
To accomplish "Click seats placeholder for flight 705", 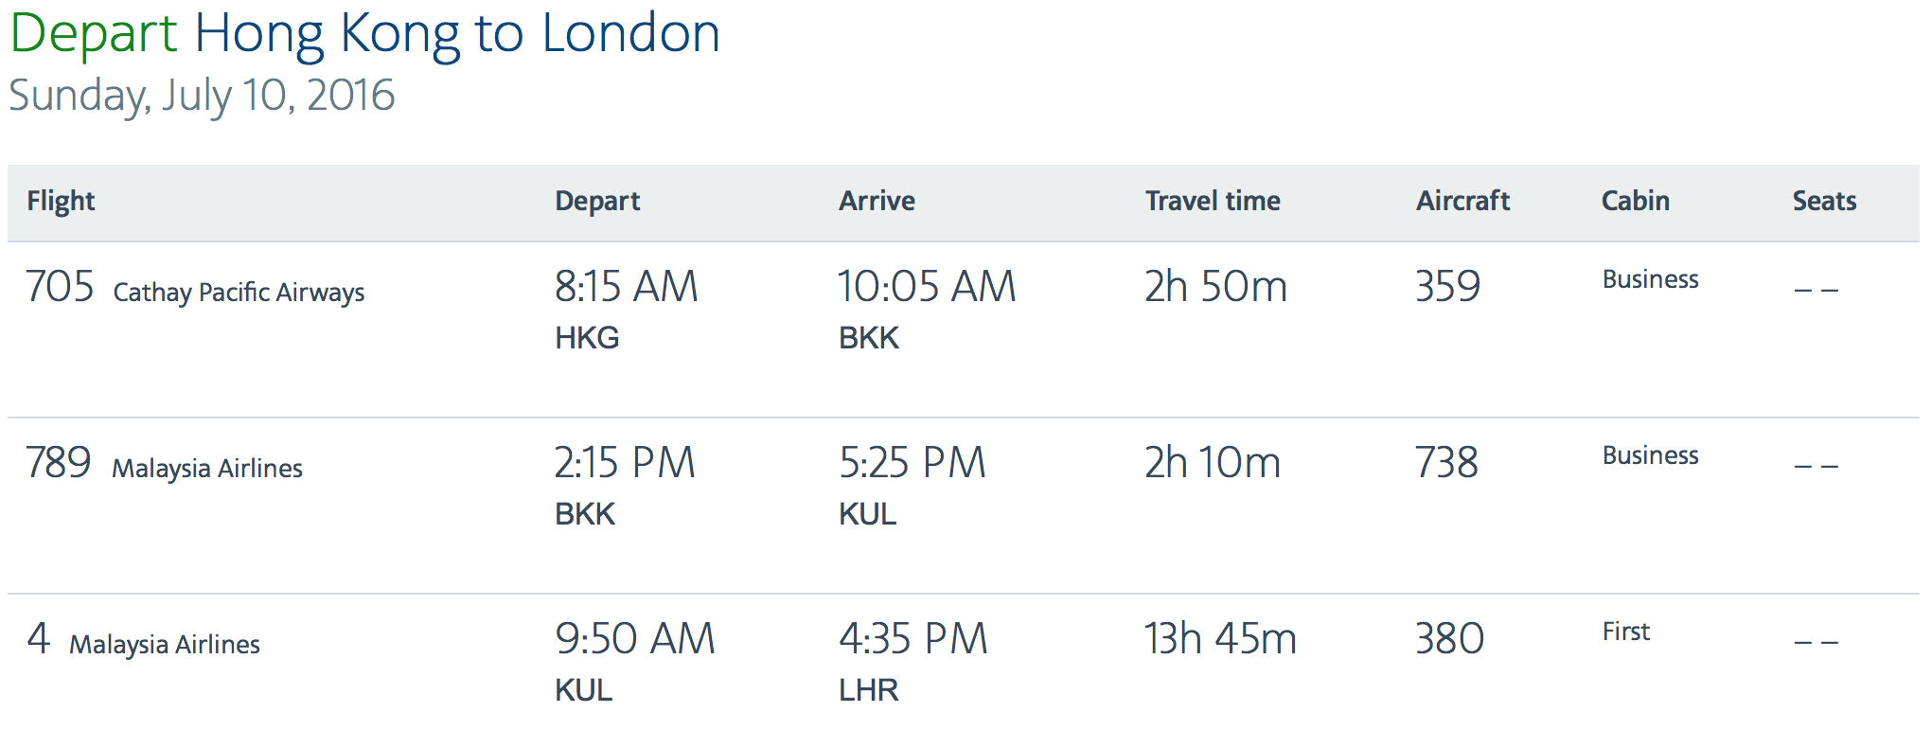I will [x=1816, y=290].
